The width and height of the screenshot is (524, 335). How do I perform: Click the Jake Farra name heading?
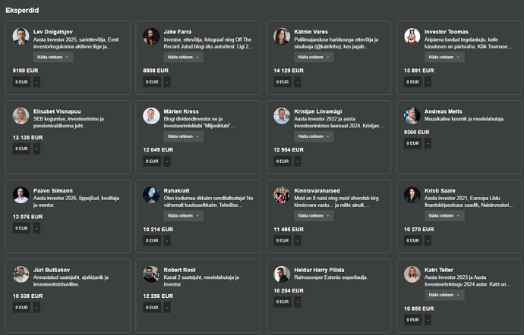[178, 32]
